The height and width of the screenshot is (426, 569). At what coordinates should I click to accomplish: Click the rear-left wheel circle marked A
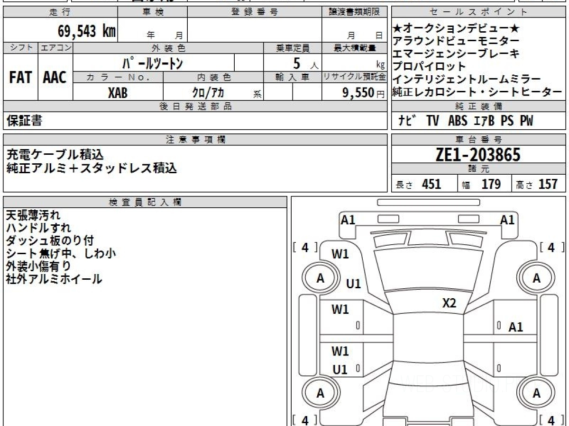(321, 393)
